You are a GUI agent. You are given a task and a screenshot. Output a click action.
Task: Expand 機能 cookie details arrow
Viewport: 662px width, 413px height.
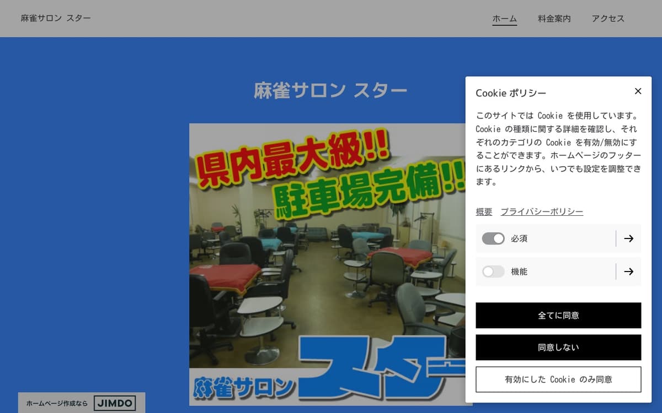tap(628, 271)
